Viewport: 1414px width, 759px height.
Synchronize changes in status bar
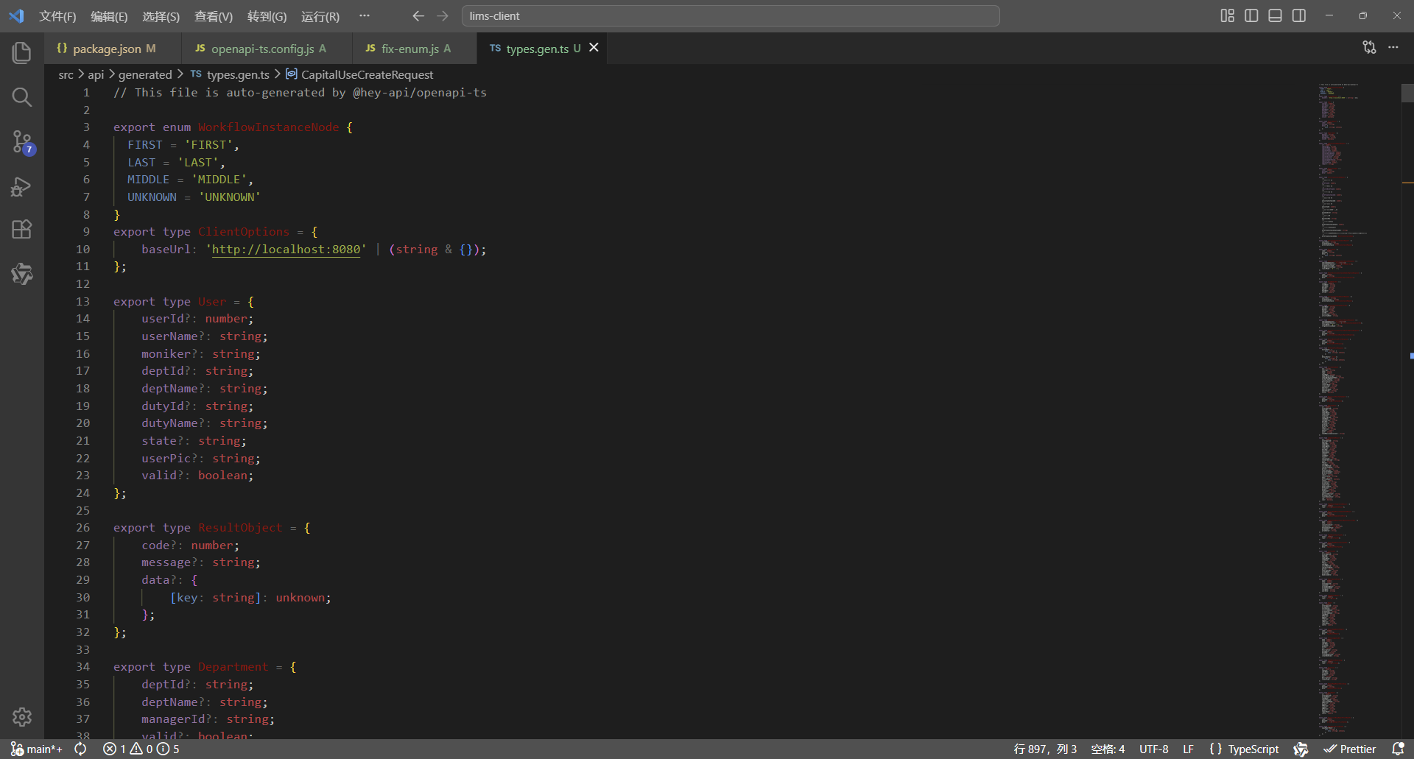(80, 749)
